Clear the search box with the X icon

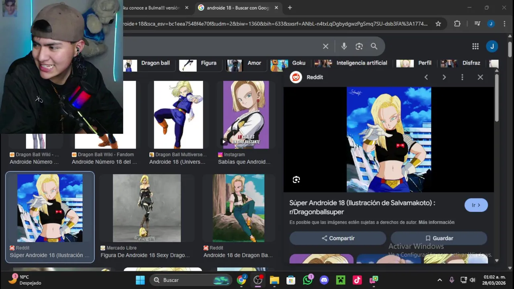(x=326, y=47)
